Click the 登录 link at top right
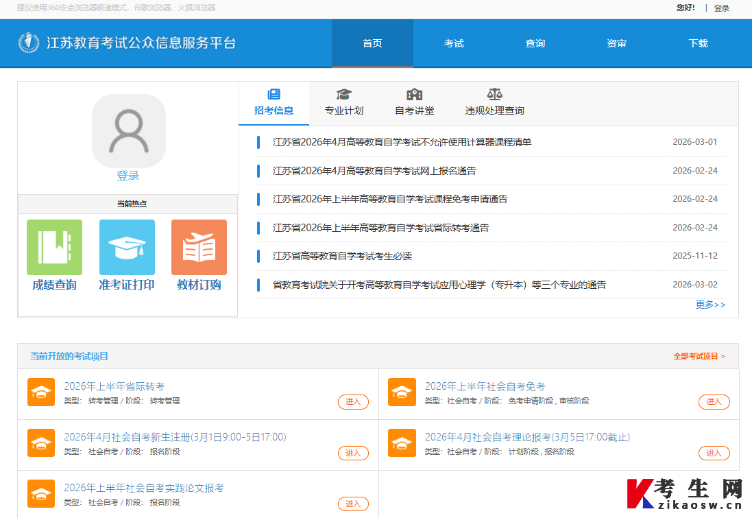752x518 pixels. point(721,8)
